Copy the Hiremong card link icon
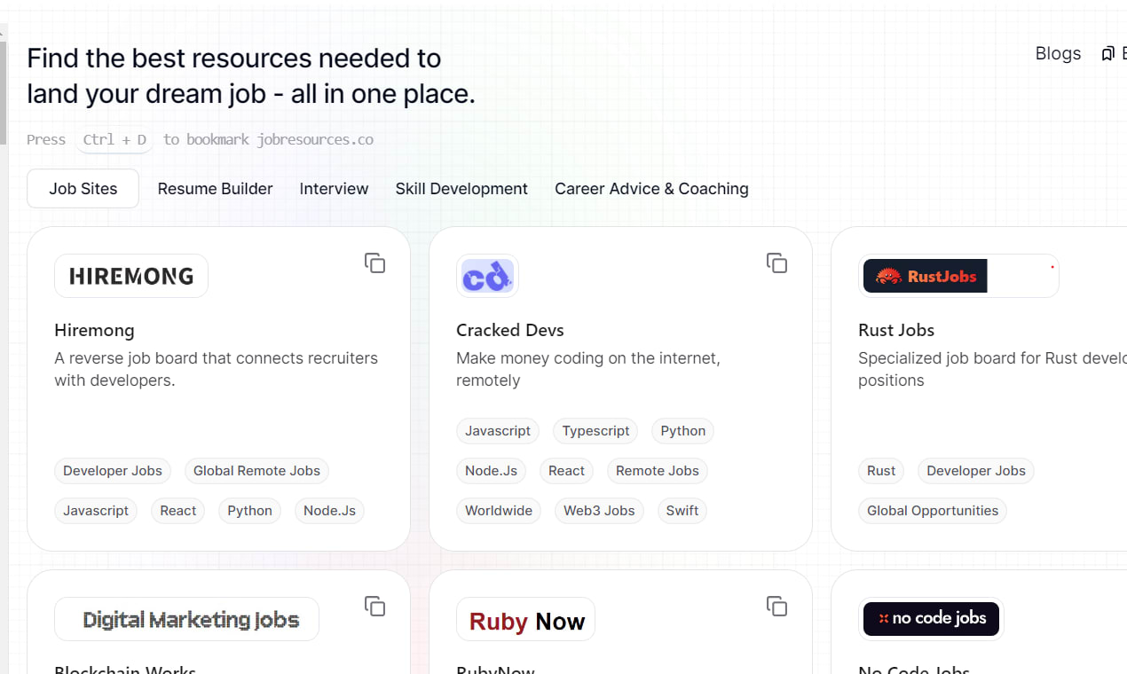Screen dimensions: 1127x674 coord(374,263)
